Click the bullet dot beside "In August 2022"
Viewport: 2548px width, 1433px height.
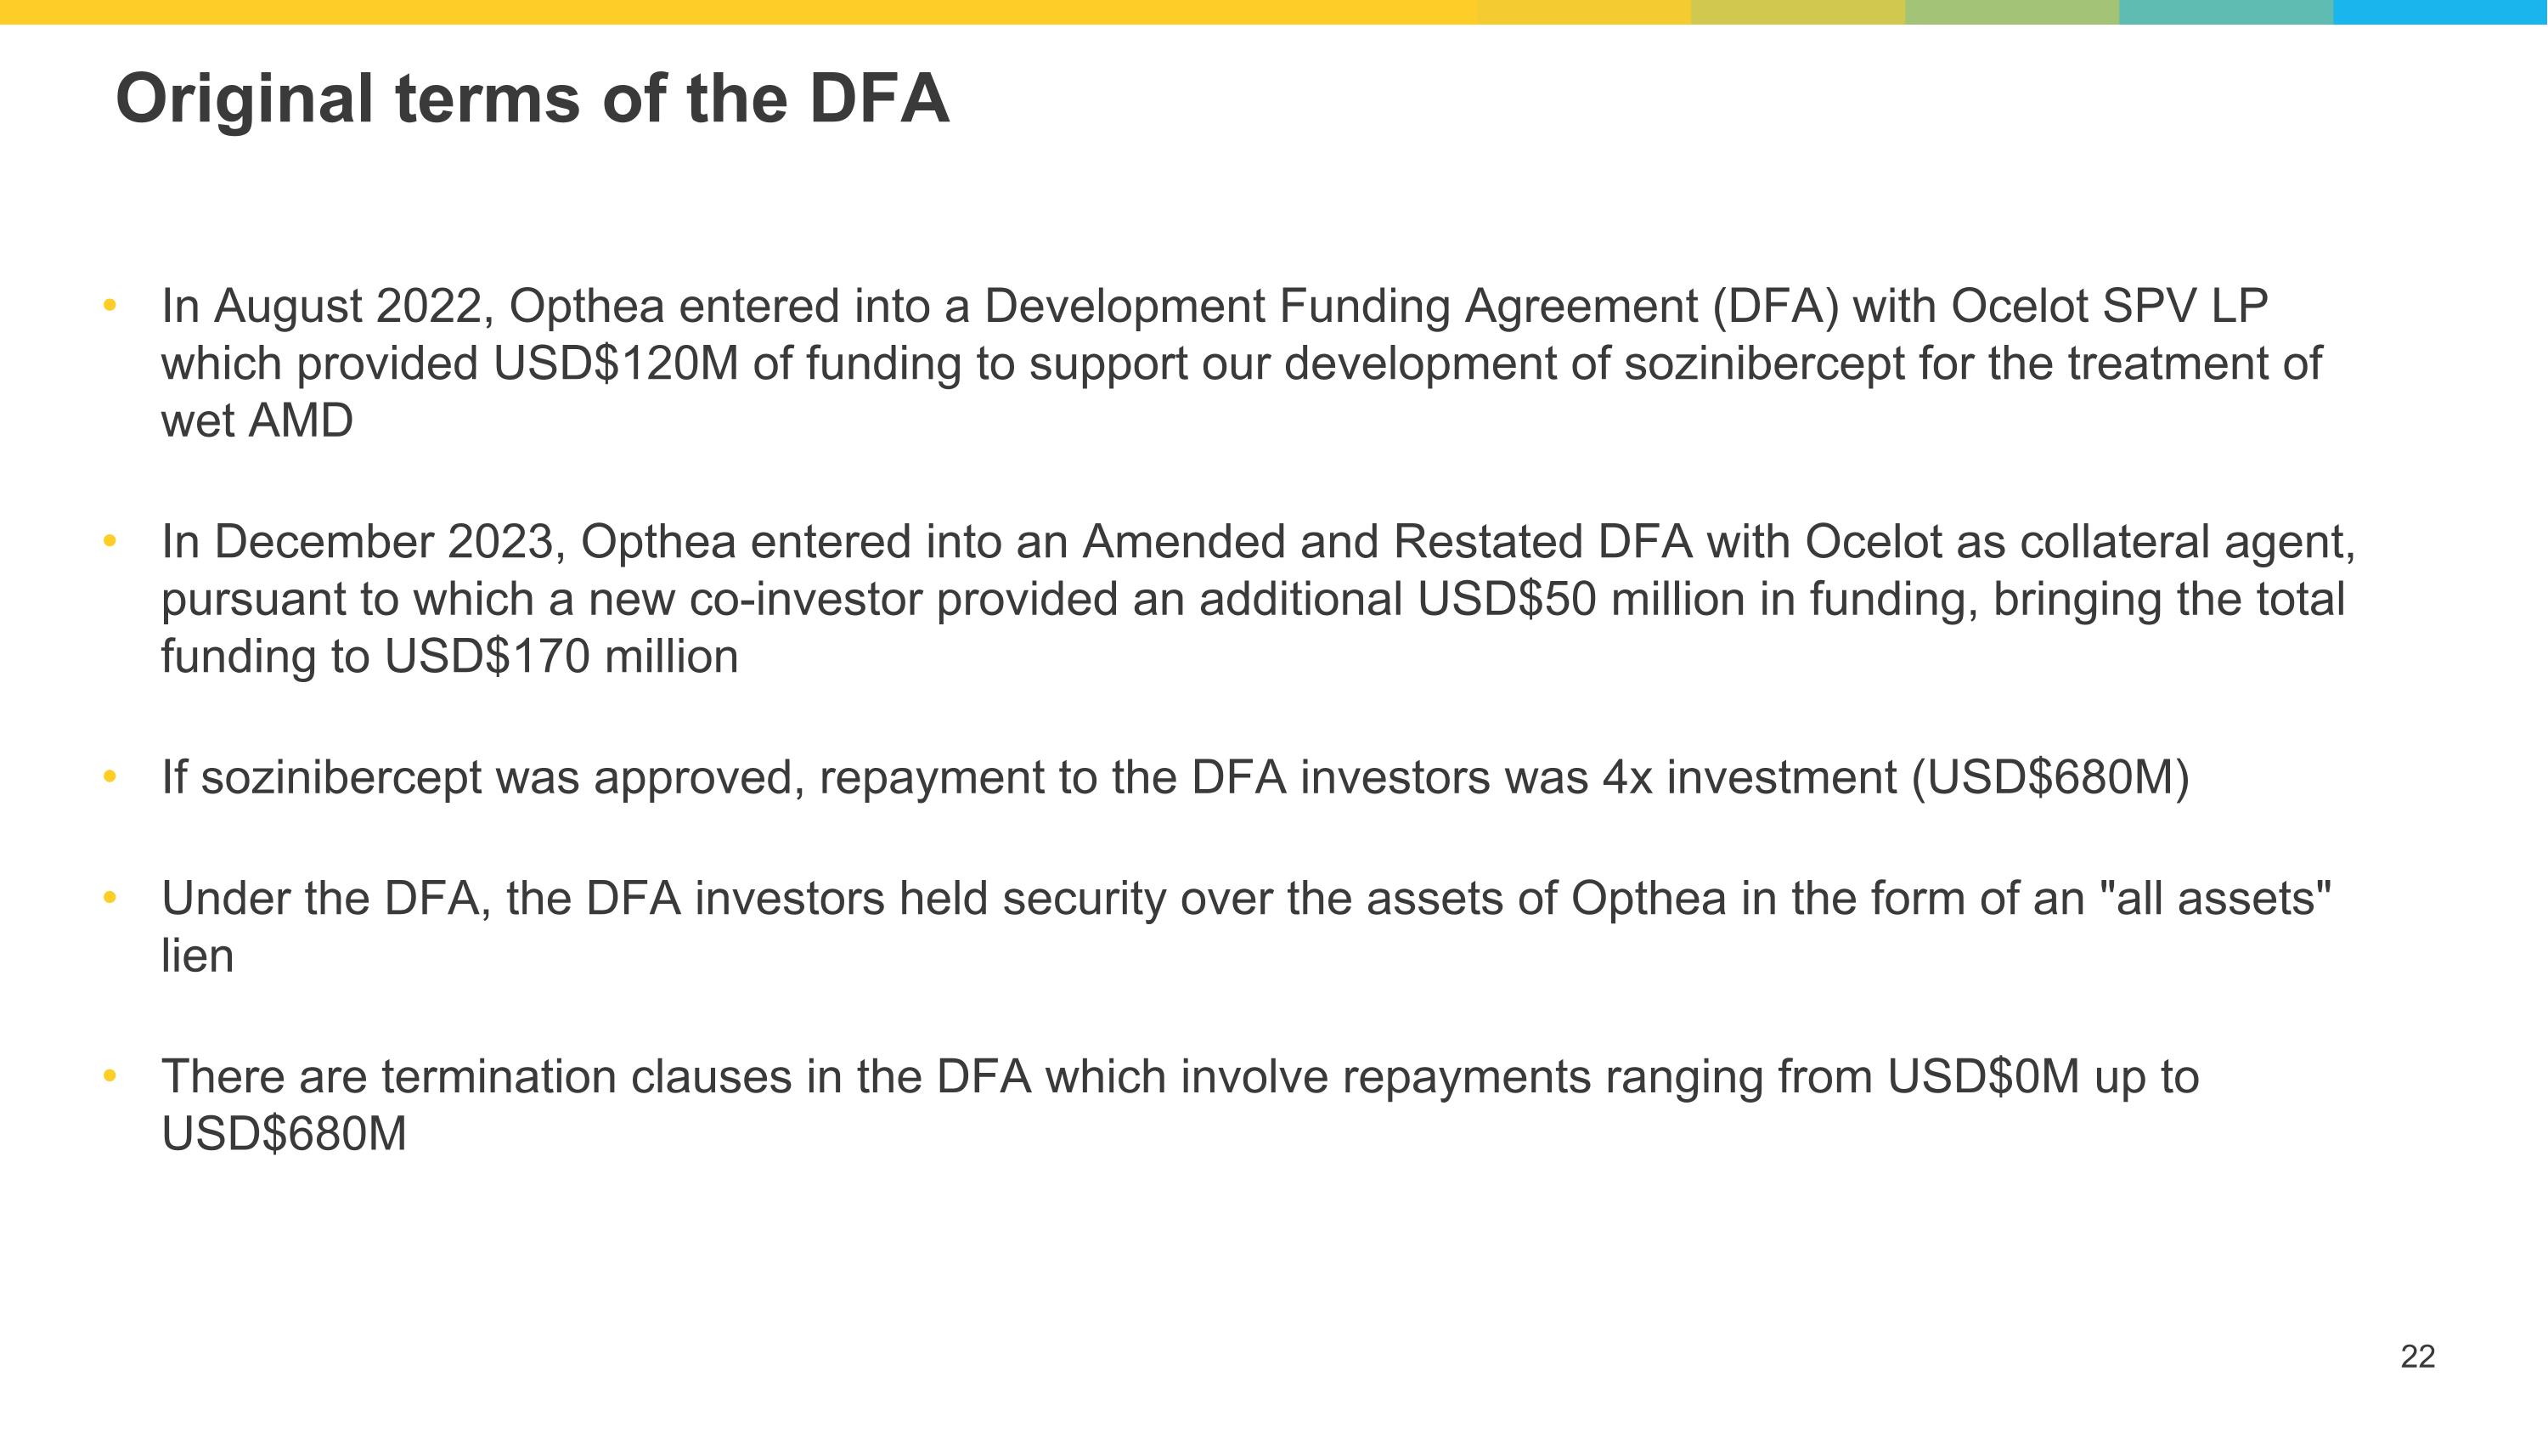(x=110, y=305)
